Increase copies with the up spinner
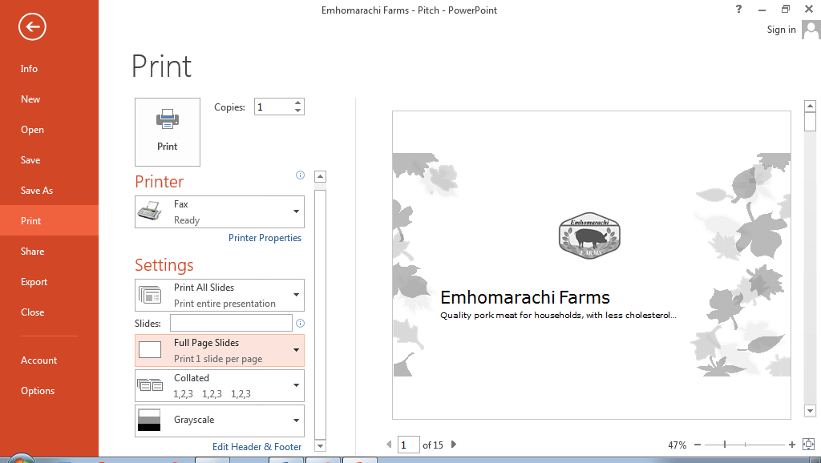The height and width of the screenshot is (463, 821). point(298,103)
